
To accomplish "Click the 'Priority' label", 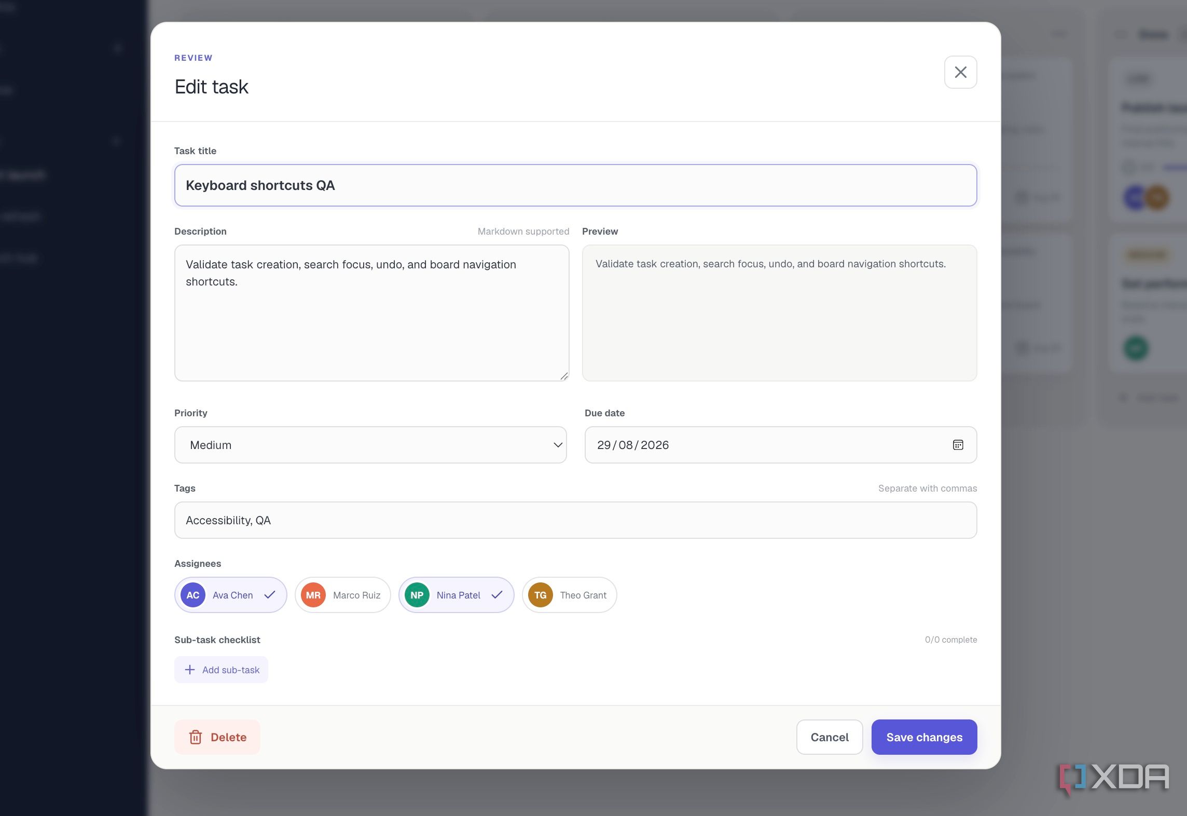I will [191, 413].
